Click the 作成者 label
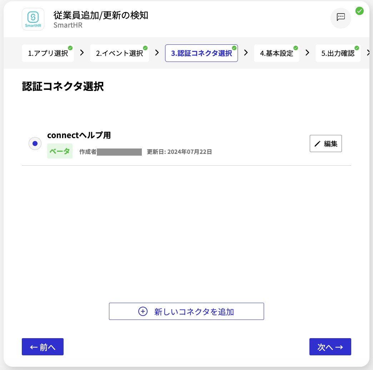 tap(88, 152)
